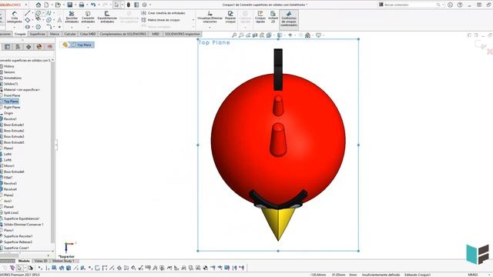The width and height of the screenshot is (493, 277).
Task: Select History in feature tree
Action: pyautogui.click(x=8, y=66)
